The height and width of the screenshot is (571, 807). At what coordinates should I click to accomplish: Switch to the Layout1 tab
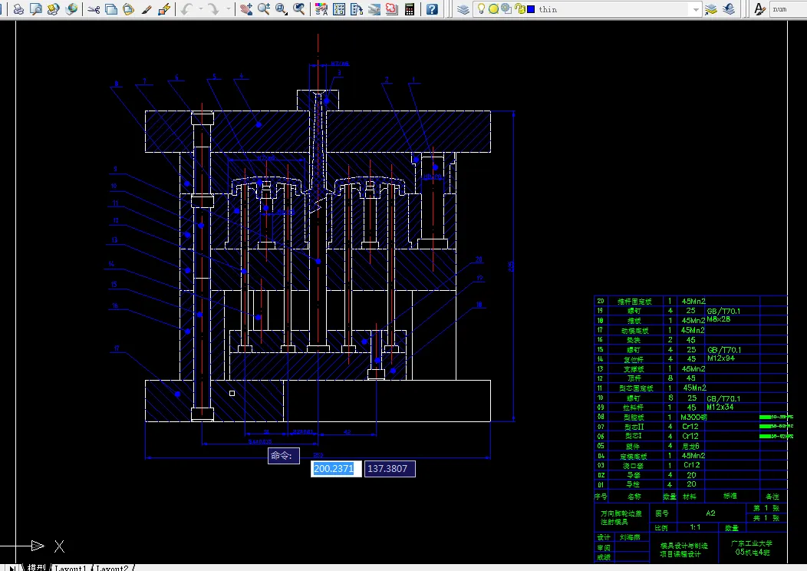[70, 567]
